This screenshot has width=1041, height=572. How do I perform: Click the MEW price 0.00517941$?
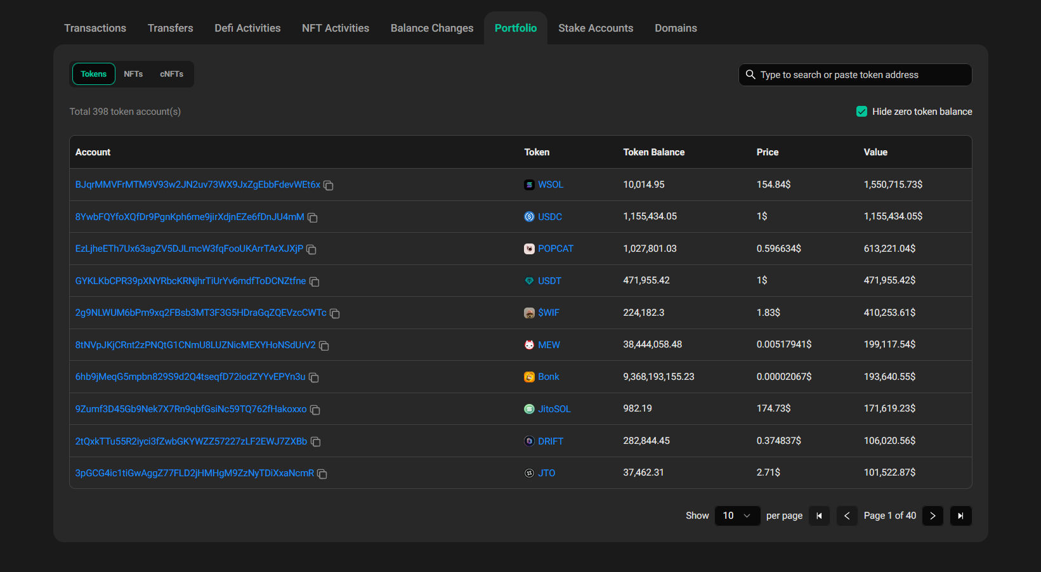coord(784,344)
